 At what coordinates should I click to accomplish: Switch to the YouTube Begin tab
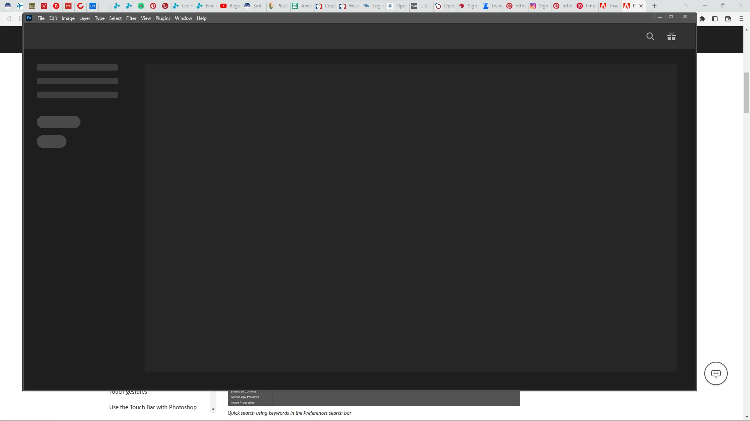[x=230, y=6]
